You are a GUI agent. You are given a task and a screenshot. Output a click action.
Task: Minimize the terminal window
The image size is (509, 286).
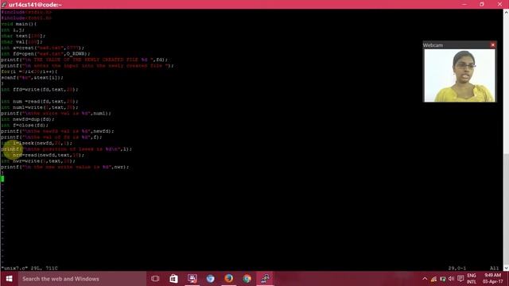click(x=464, y=4)
